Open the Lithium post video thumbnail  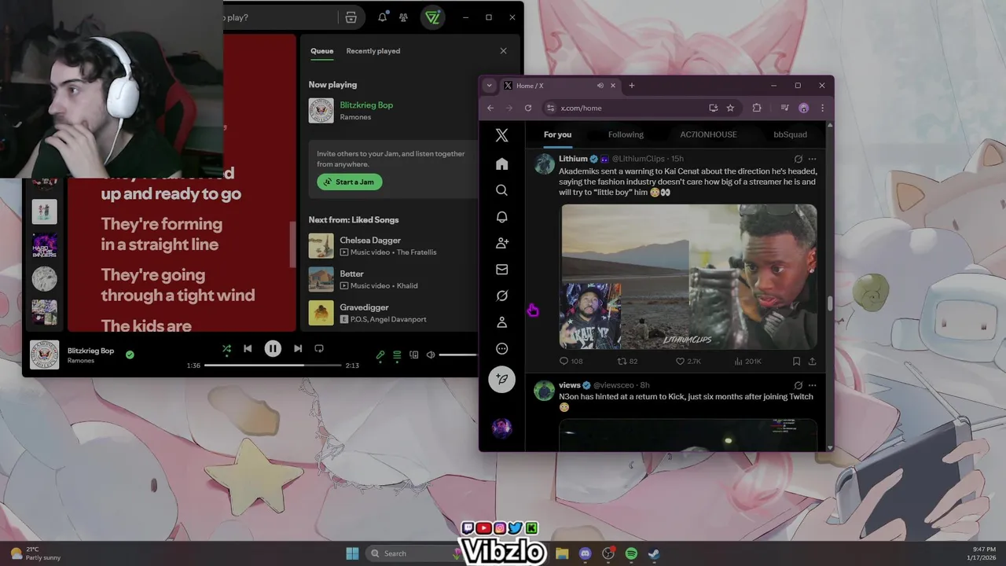(688, 277)
